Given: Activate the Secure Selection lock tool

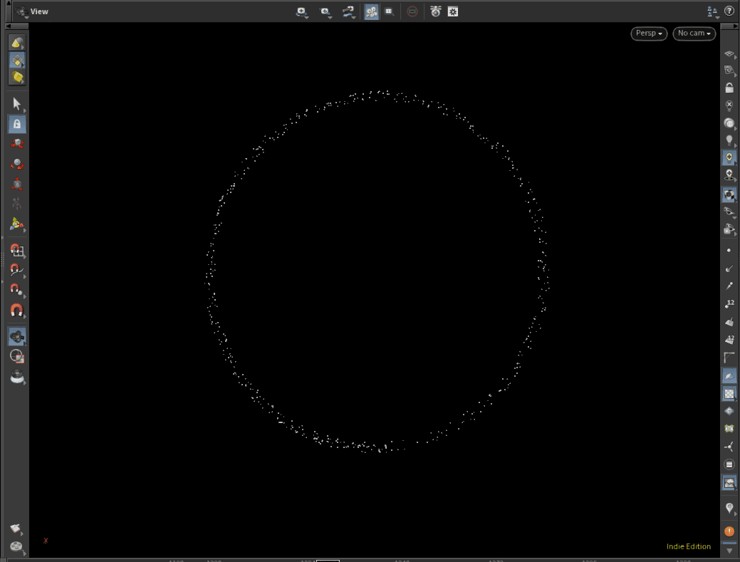Looking at the screenshot, I should coord(17,124).
